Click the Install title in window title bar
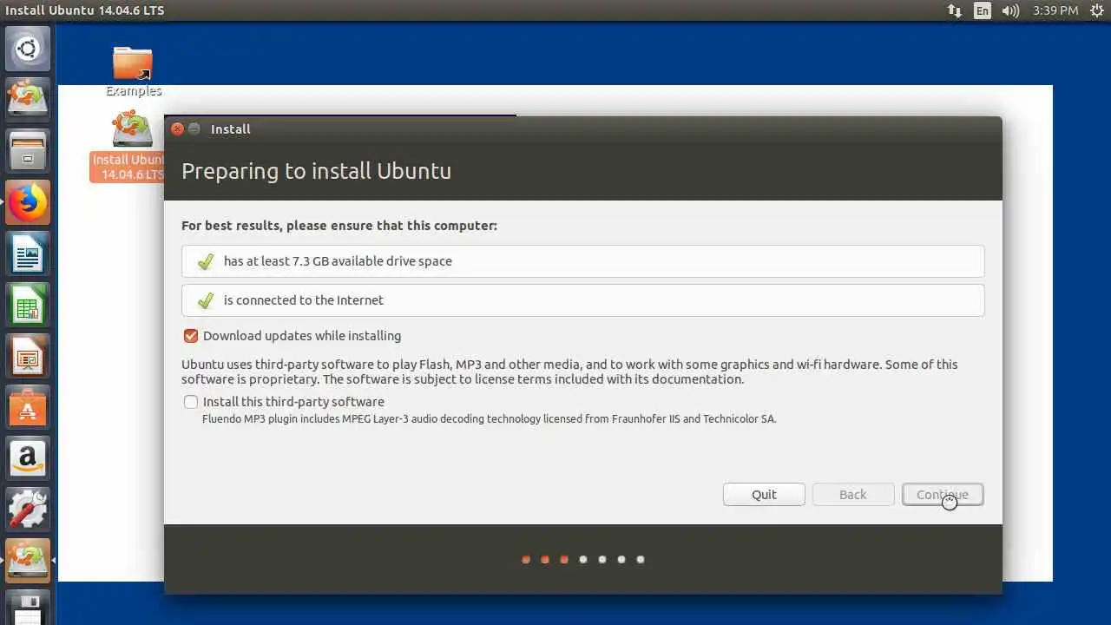 231,128
